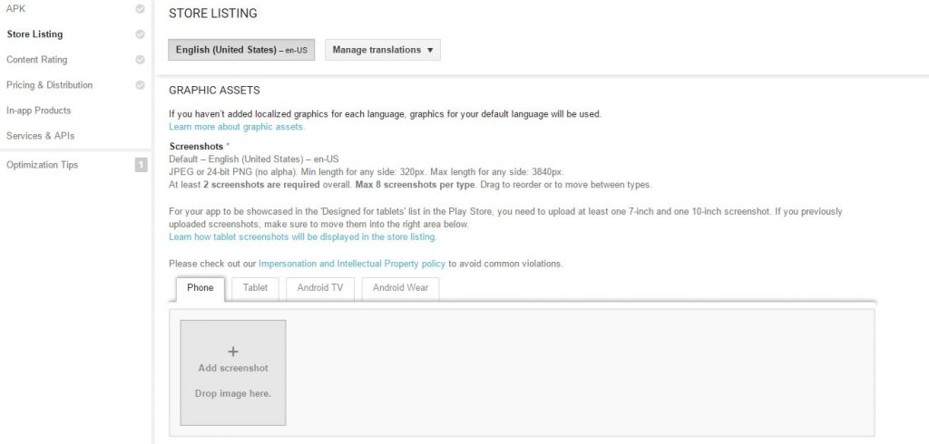Image resolution: width=929 pixels, height=444 pixels.
Task: Open tablet screenshots display help link
Action: (302, 236)
